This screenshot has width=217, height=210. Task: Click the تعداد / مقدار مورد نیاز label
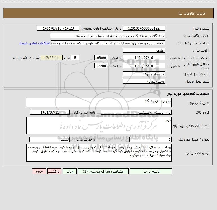193,140
